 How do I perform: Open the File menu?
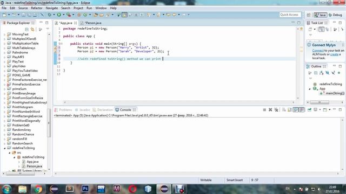tap(4, 8)
